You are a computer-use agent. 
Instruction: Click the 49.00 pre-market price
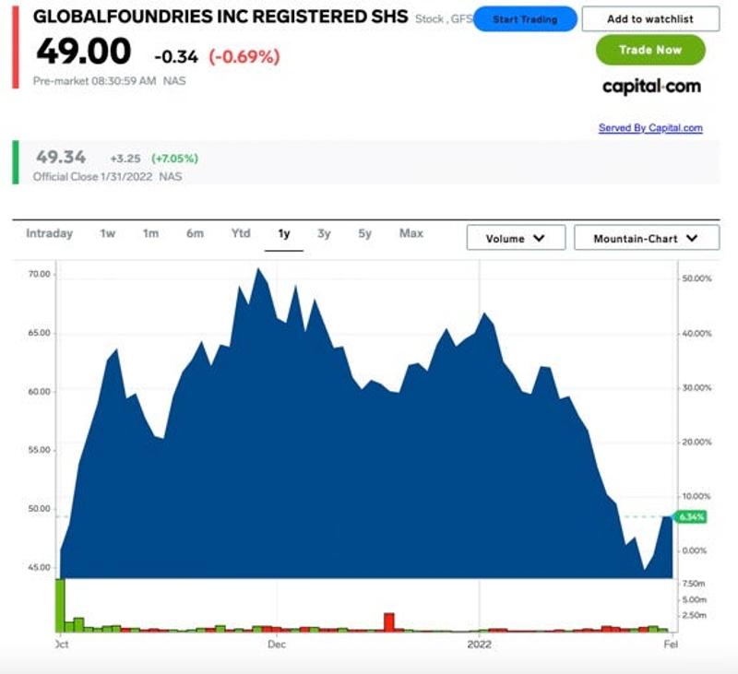tap(84, 52)
